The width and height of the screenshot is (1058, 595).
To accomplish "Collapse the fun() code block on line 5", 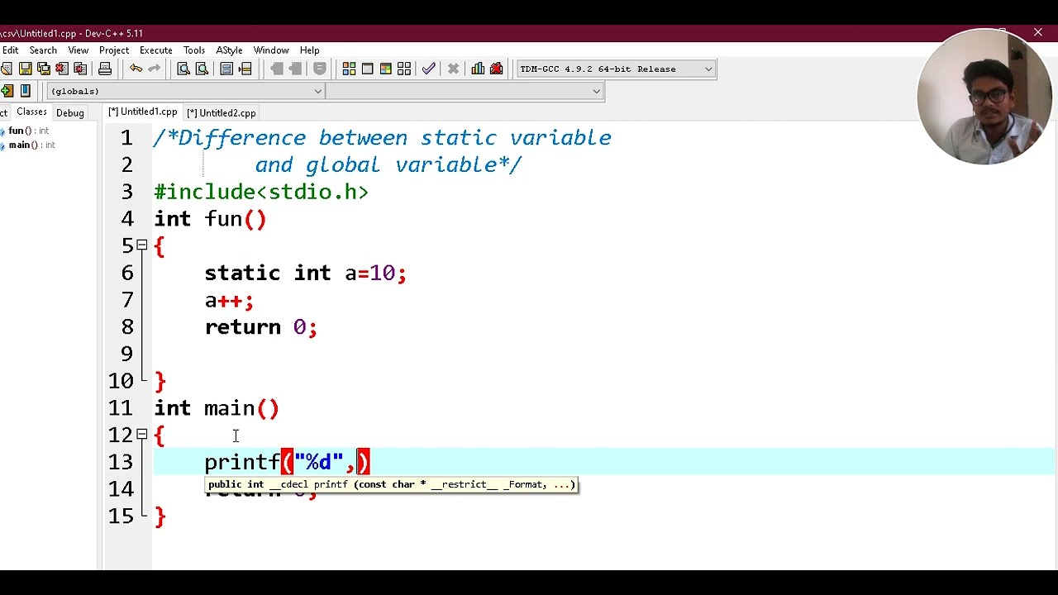I will [x=142, y=245].
